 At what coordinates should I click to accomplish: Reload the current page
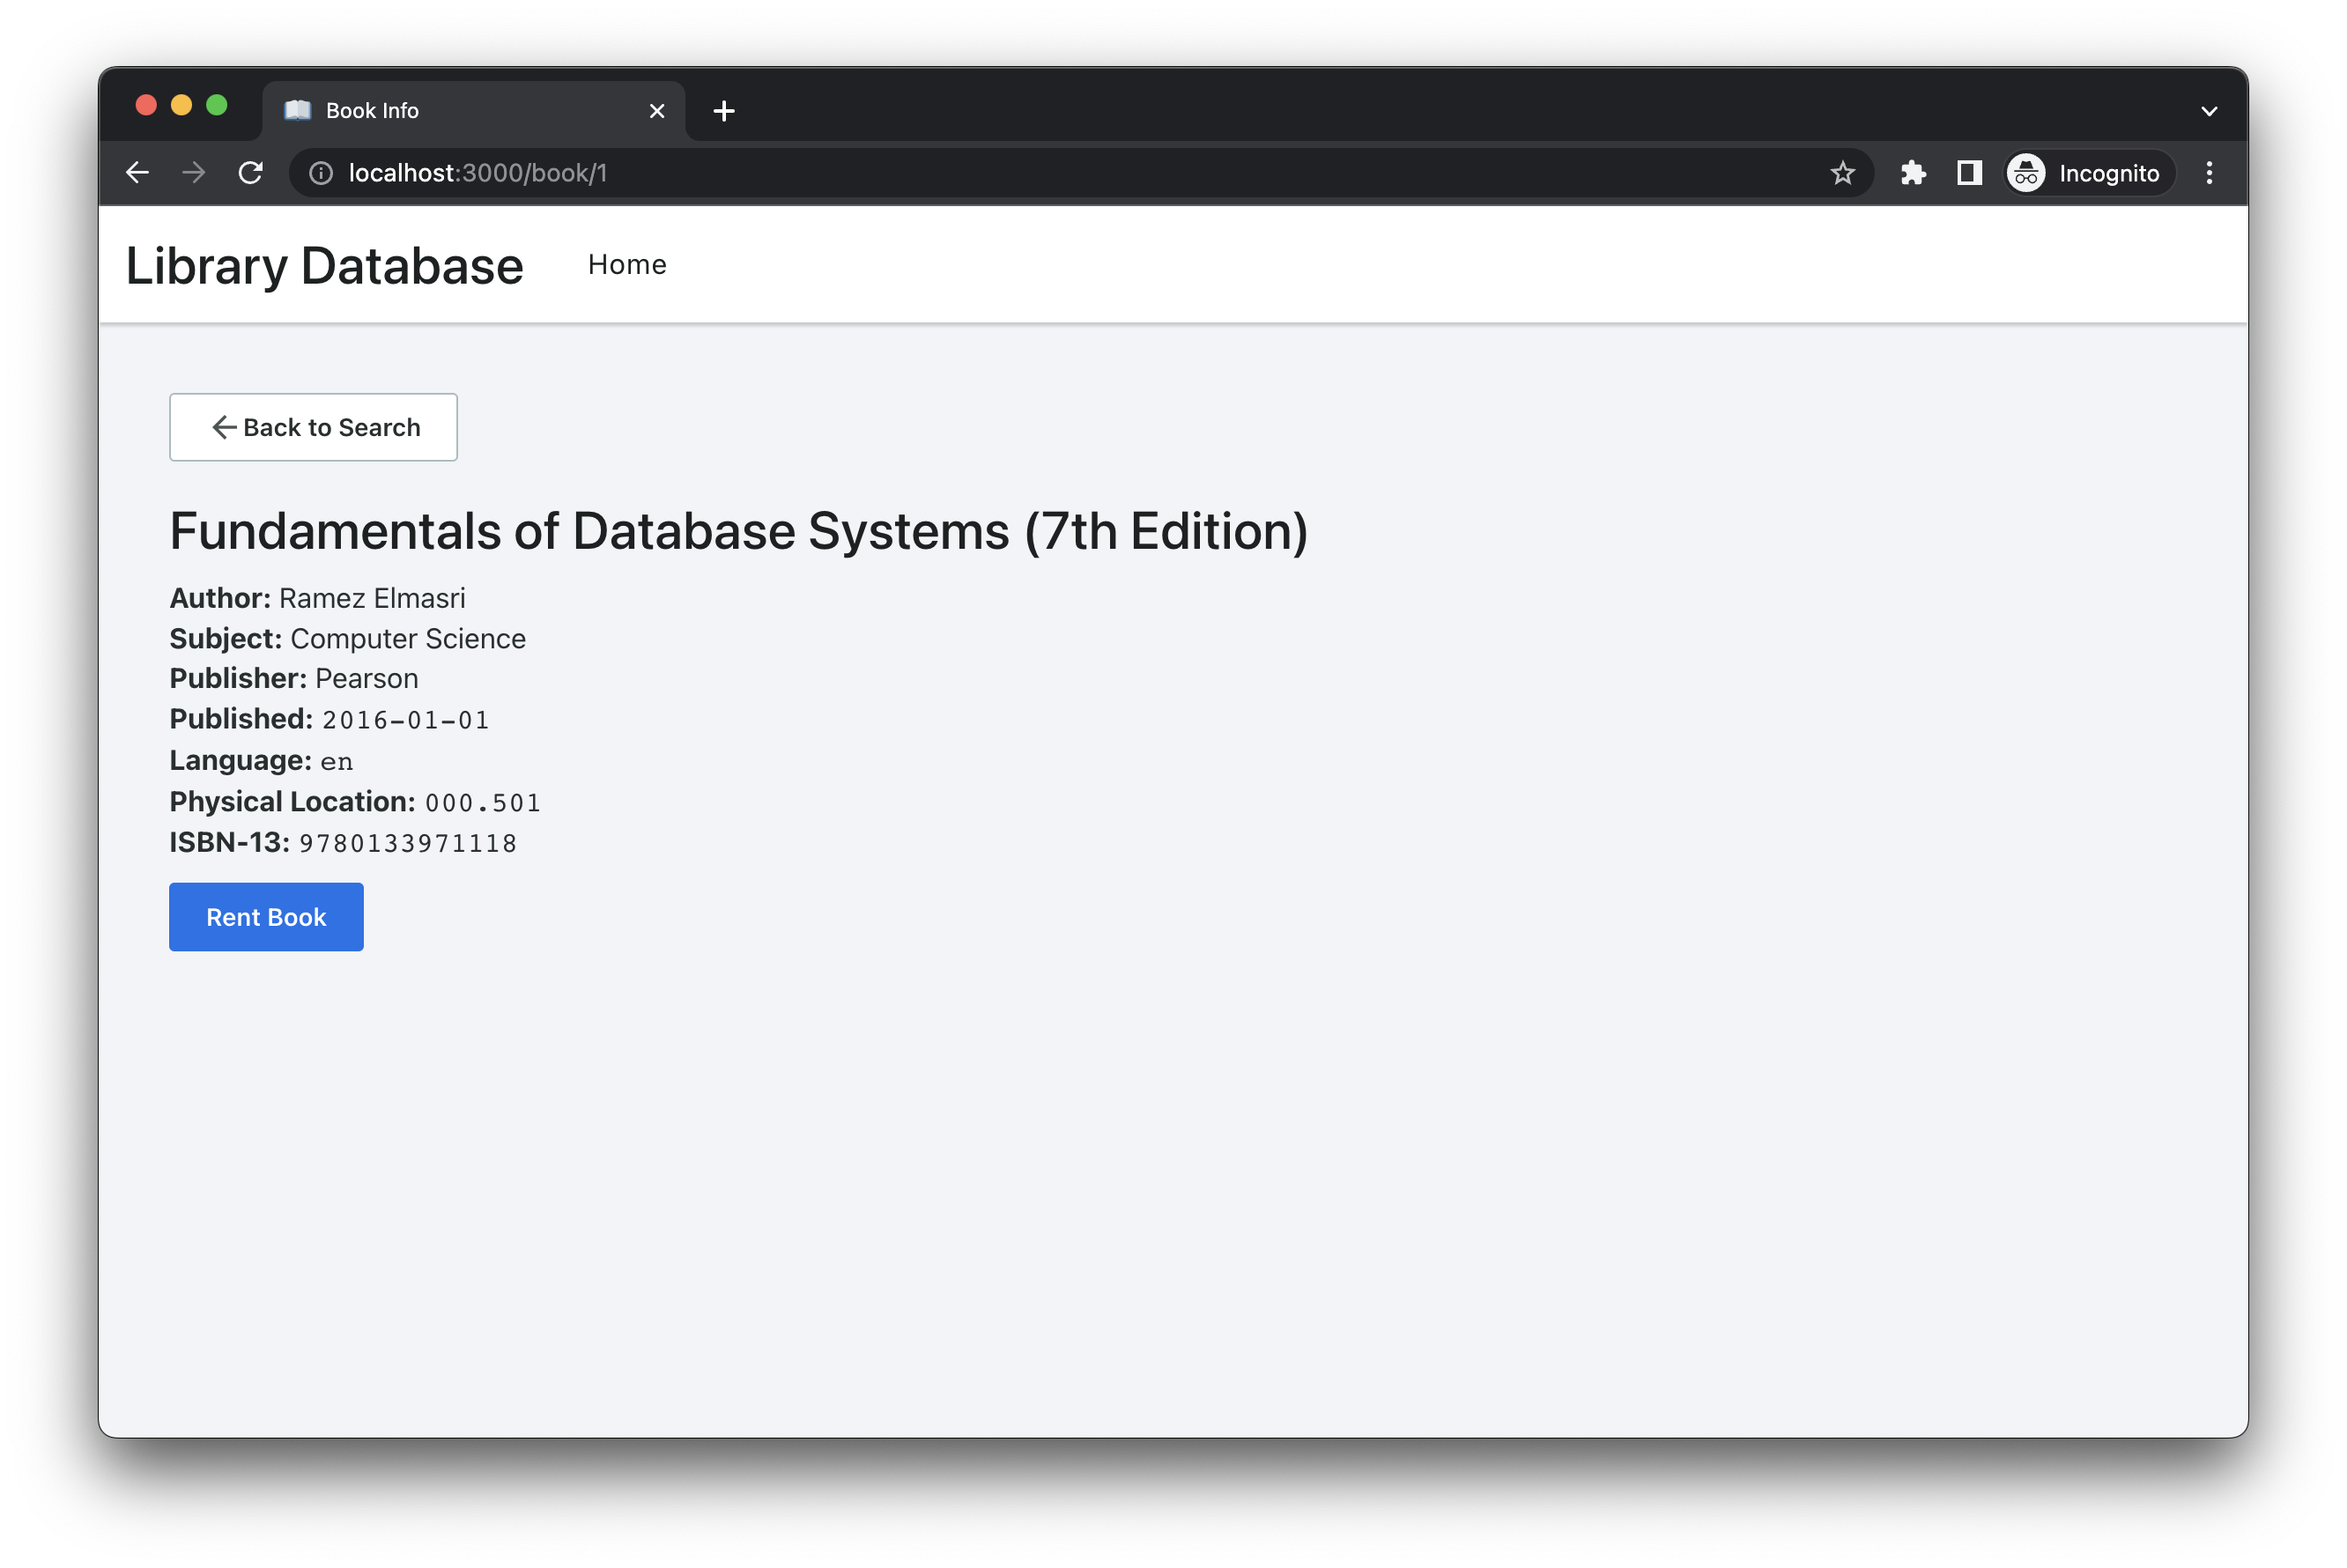pos(251,173)
